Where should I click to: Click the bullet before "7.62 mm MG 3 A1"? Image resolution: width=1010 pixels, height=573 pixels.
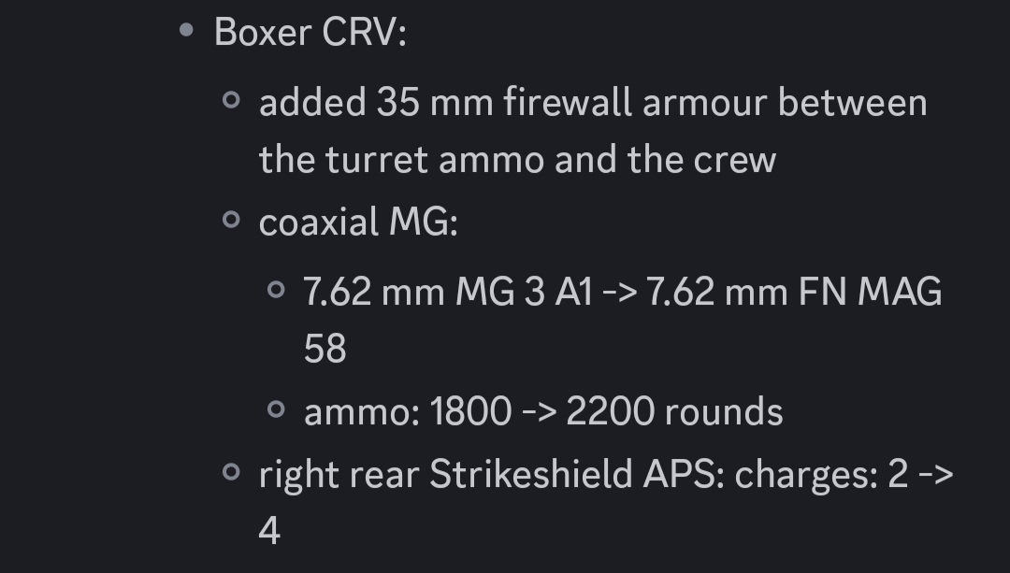point(276,290)
